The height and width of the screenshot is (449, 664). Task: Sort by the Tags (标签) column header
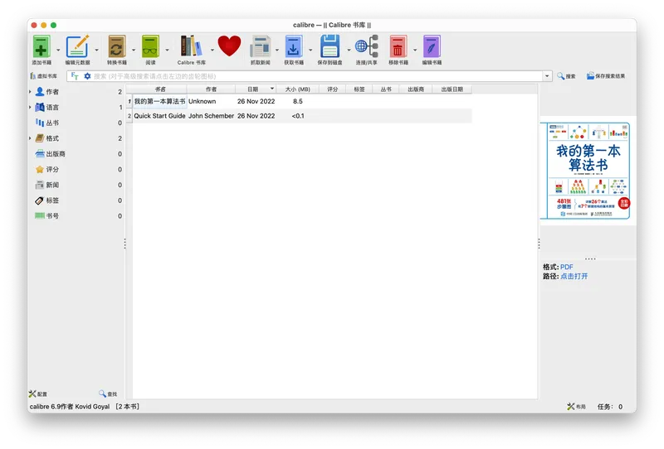click(359, 89)
